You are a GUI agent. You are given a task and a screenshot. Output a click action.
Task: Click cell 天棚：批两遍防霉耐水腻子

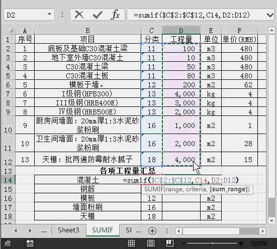(87, 159)
